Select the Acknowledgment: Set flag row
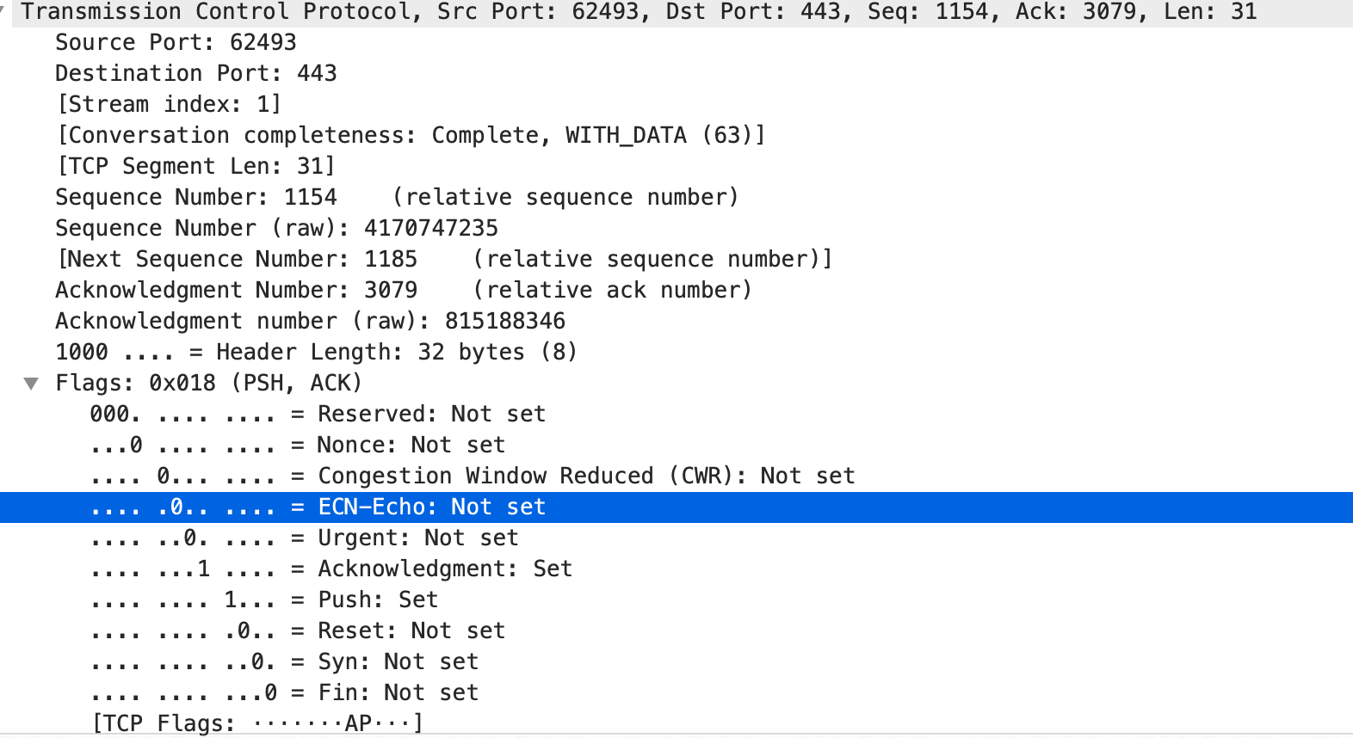1353x738 pixels. [332, 569]
